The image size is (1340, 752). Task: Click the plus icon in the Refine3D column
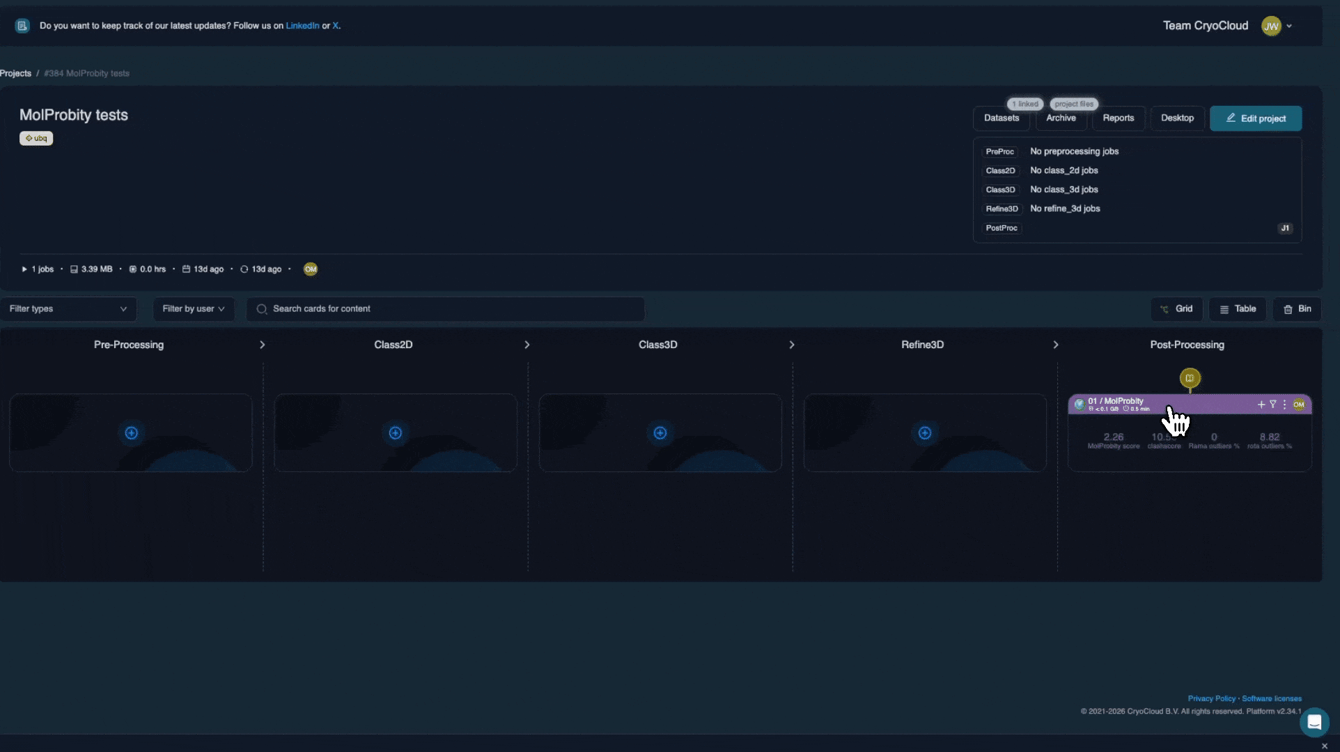925,433
